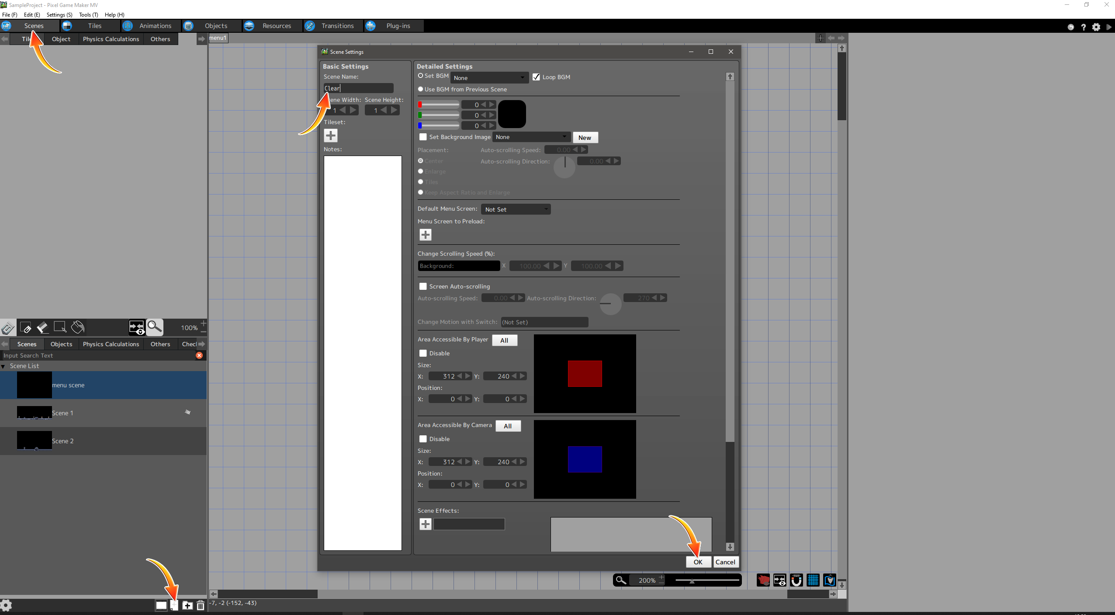Open the Default Menu Screen dropdown
This screenshot has height=615, width=1115.
[x=516, y=209]
